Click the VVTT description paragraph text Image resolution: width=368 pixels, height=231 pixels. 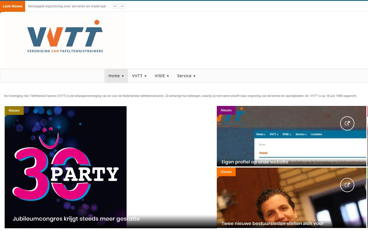click(180, 96)
